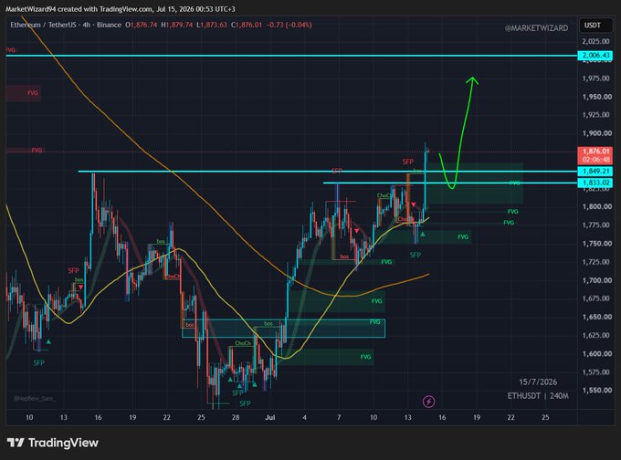Click the 1,625.00 price axis label
This screenshot has height=460, width=621.
pos(595,335)
